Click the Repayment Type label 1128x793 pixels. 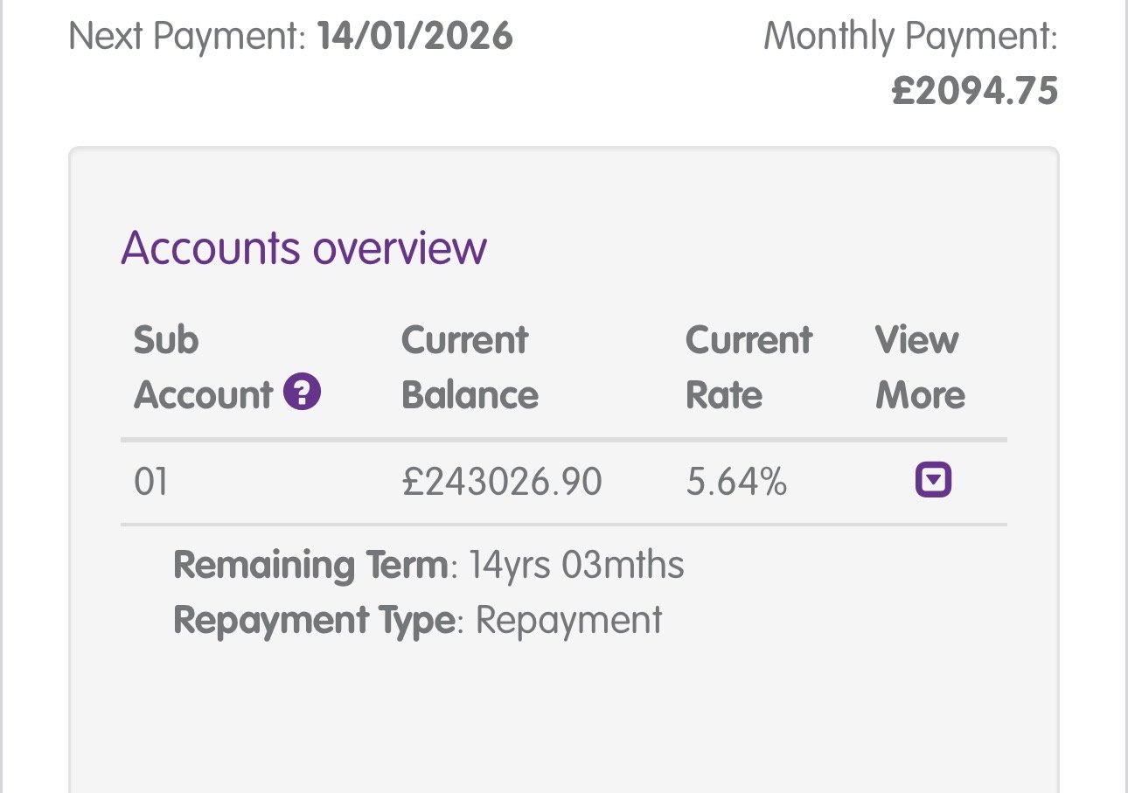click(315, 620)
